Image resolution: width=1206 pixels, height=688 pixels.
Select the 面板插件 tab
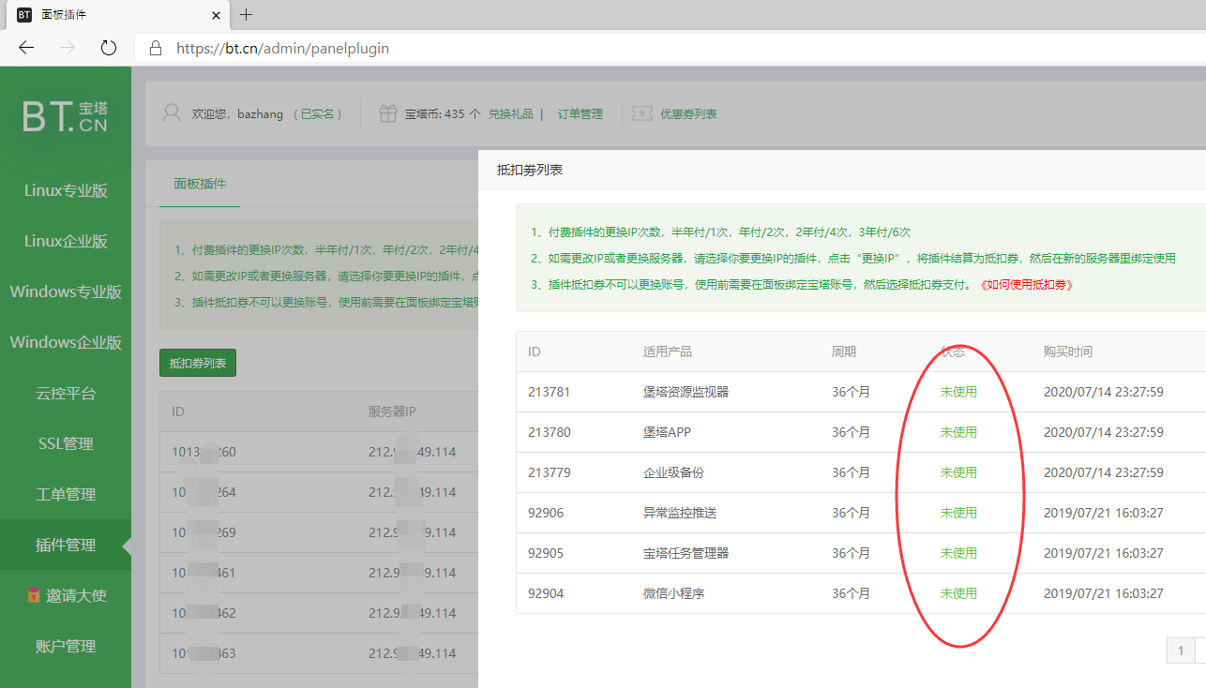point(200,184)
